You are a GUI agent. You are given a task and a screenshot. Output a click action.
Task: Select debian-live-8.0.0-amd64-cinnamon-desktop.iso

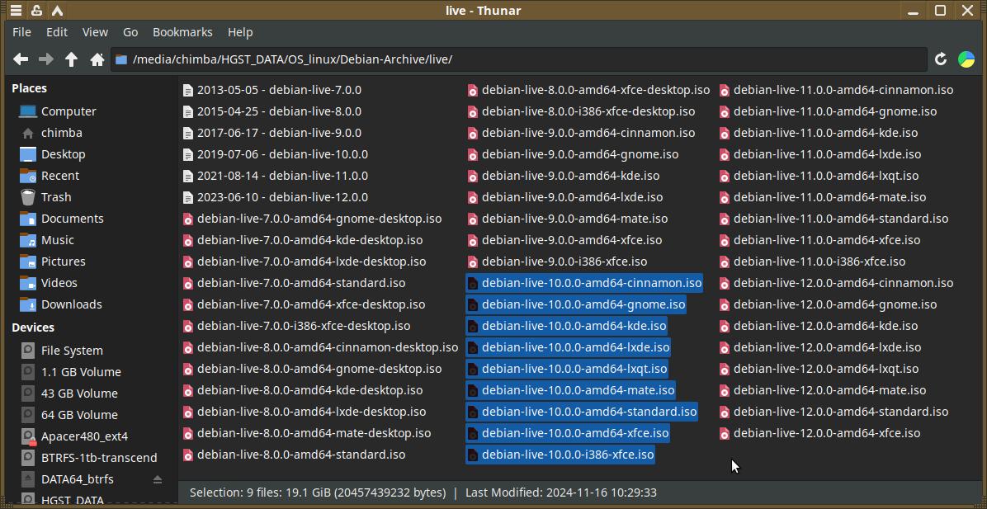(319, 347)
